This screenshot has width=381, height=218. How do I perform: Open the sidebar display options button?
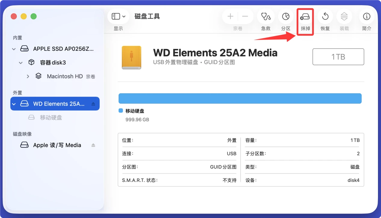tap(118, 16)
